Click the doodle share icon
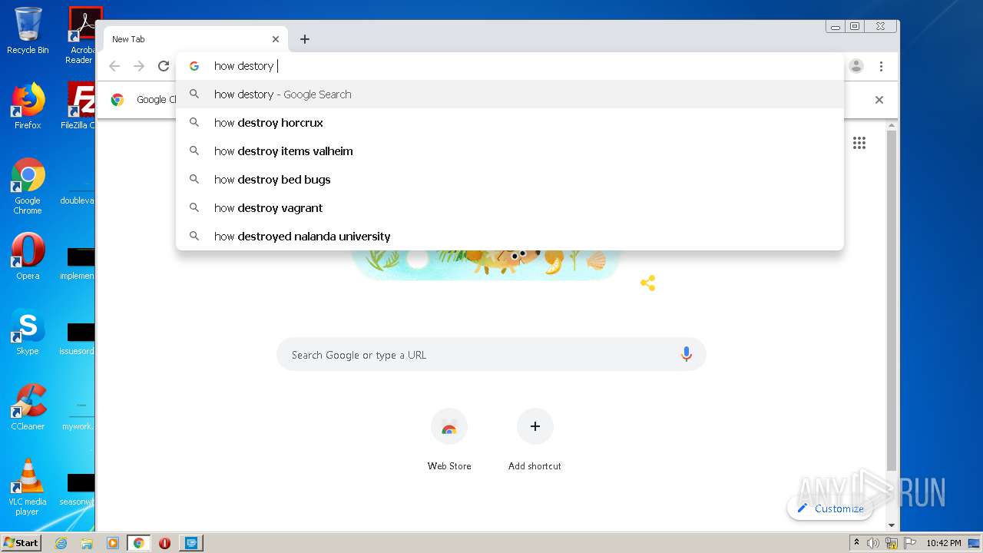 point(648,283)
